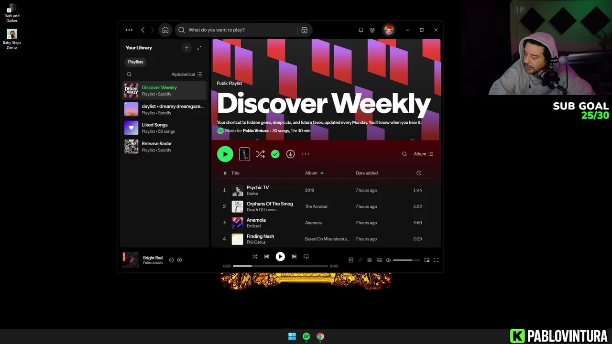
Task: Open the daylist dreamy dreamgaze playlist
Action: coord(164,109)
